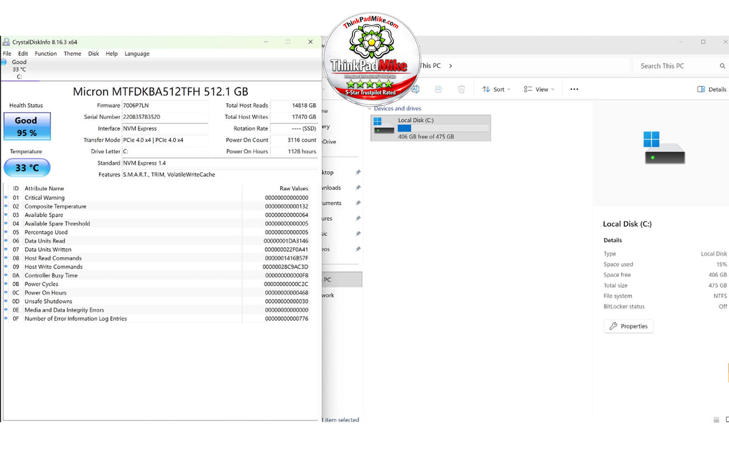Select the Percentage Used attribute row
This screenshot has height=458, width=729.
pyautogui.click(x=160, y=232)
